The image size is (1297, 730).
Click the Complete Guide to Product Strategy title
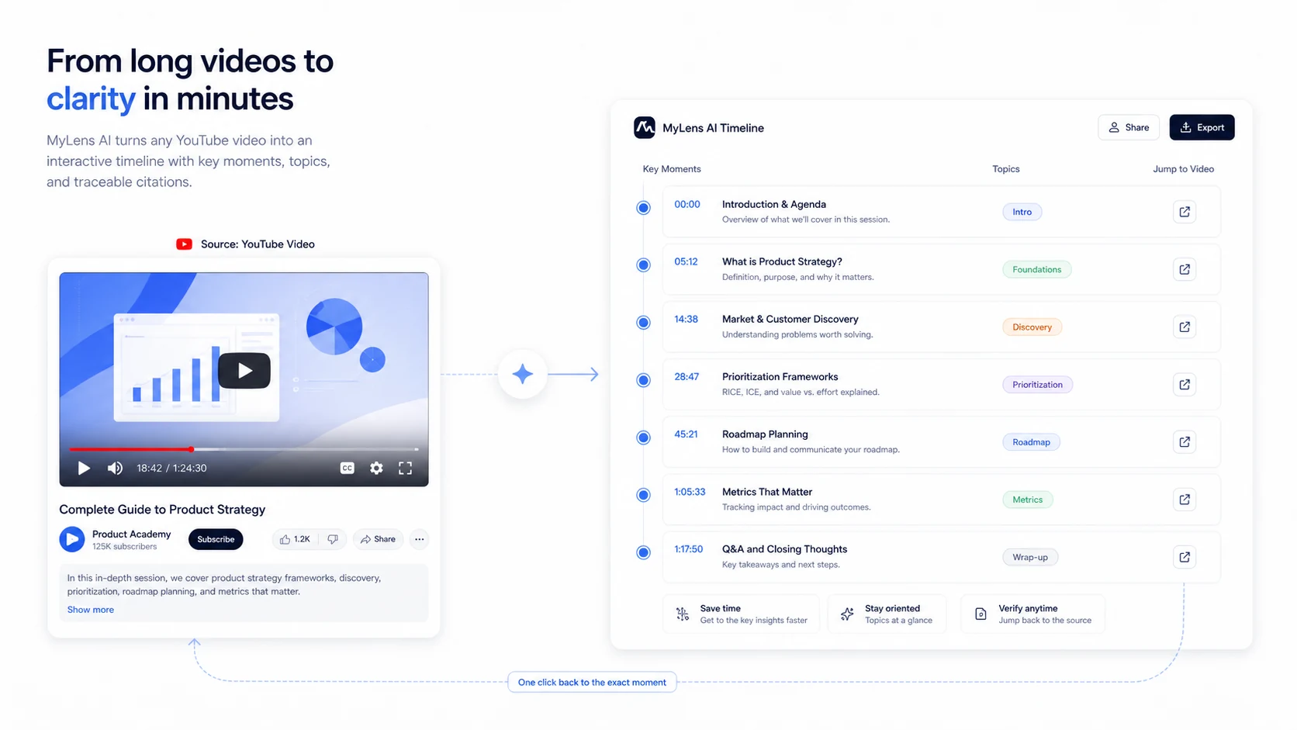click(x=162, y=510)
